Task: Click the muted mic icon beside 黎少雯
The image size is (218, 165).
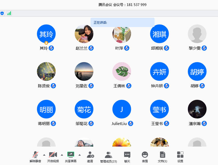Action: 204,48
